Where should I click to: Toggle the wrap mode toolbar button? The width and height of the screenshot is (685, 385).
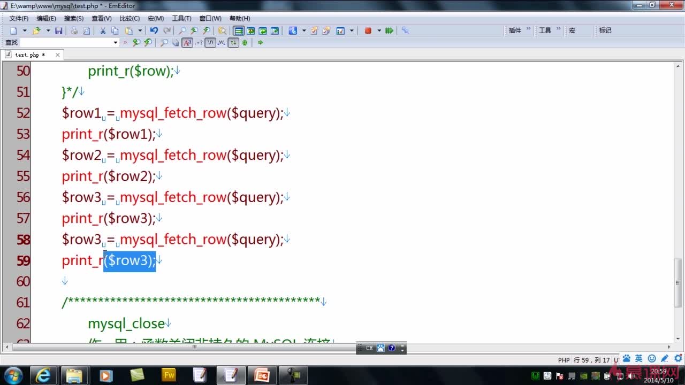tap(239, 30)
